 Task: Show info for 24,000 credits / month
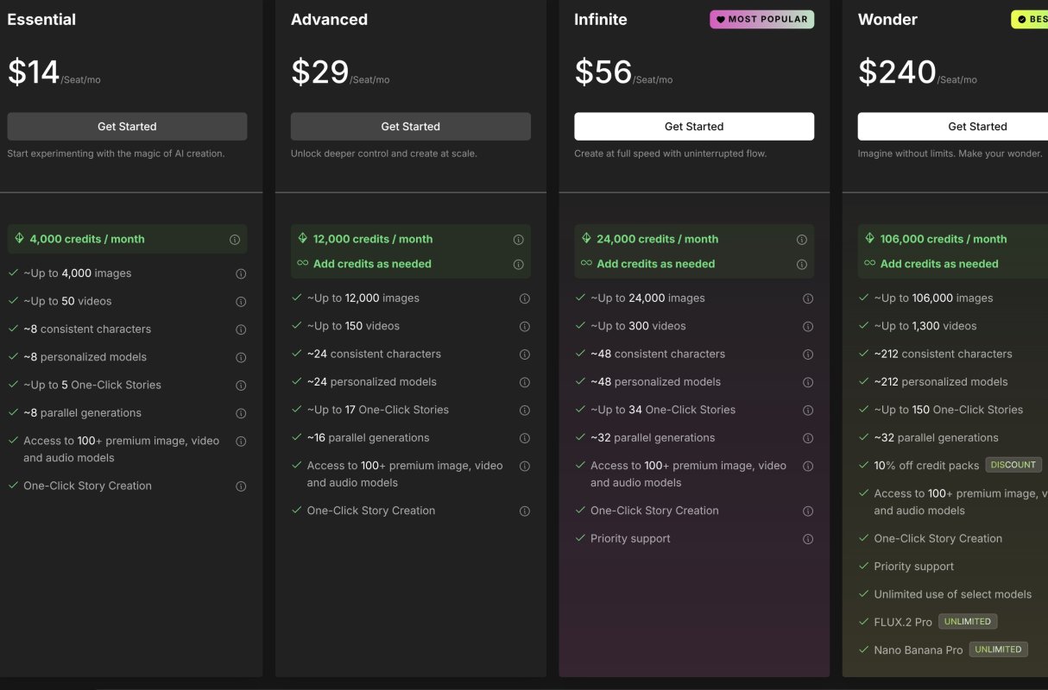point(802,240)
